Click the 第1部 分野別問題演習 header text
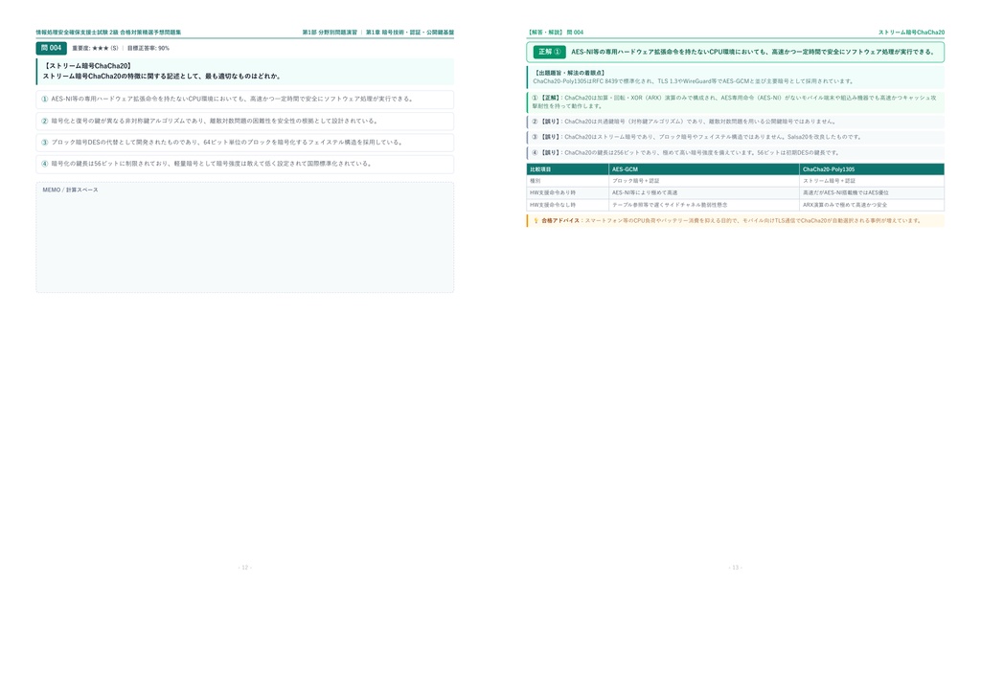Viewport: 981px width, 693px height. pos(330,32)
